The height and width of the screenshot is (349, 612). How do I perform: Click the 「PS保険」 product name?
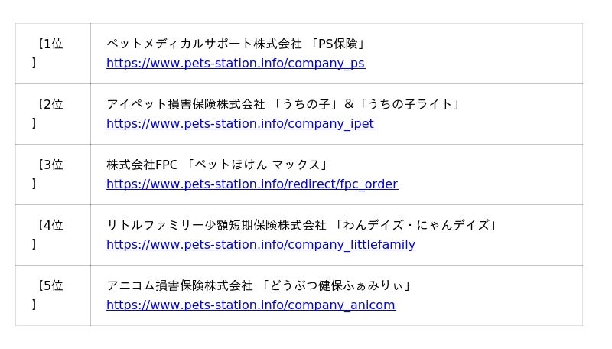(335, 44)
